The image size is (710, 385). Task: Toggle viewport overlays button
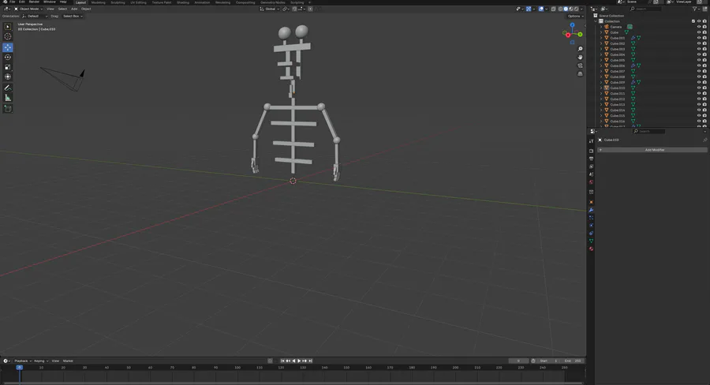point(541,9)
